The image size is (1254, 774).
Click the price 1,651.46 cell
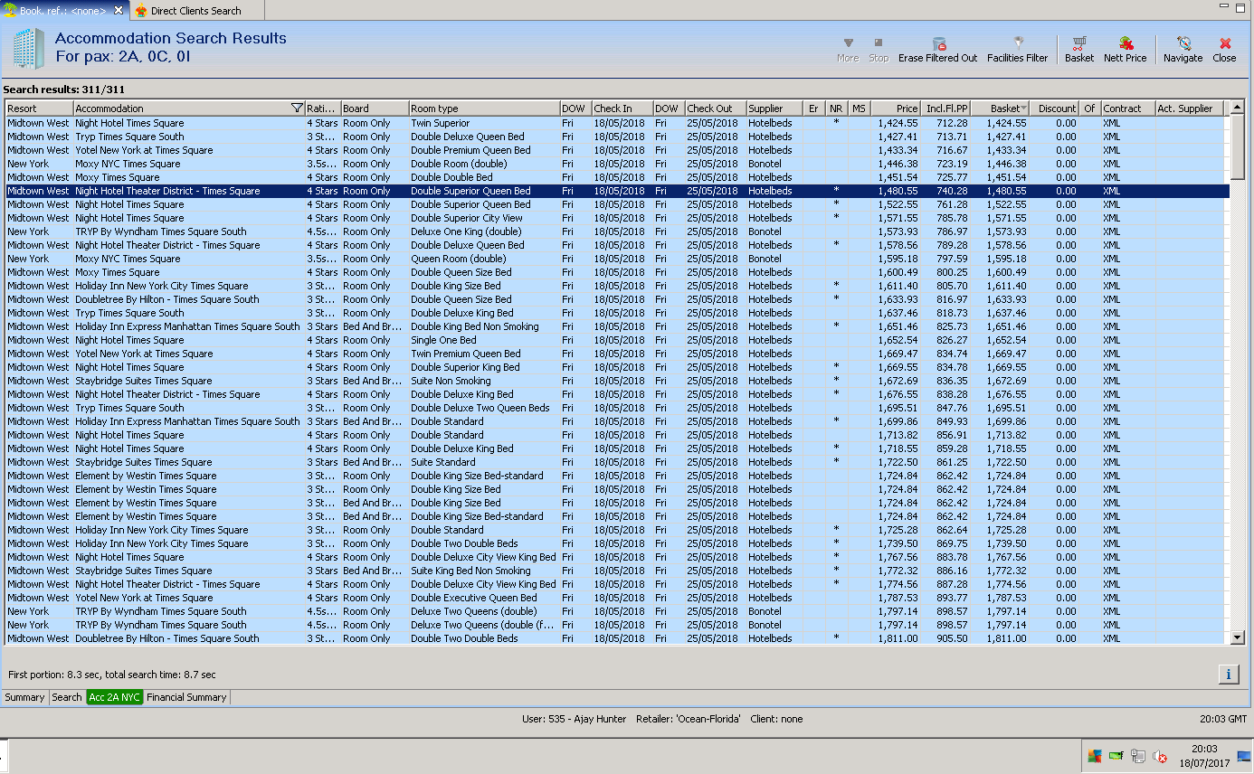898,326
